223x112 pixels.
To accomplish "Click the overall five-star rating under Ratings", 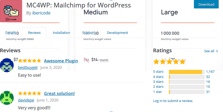I will point(169,62).
